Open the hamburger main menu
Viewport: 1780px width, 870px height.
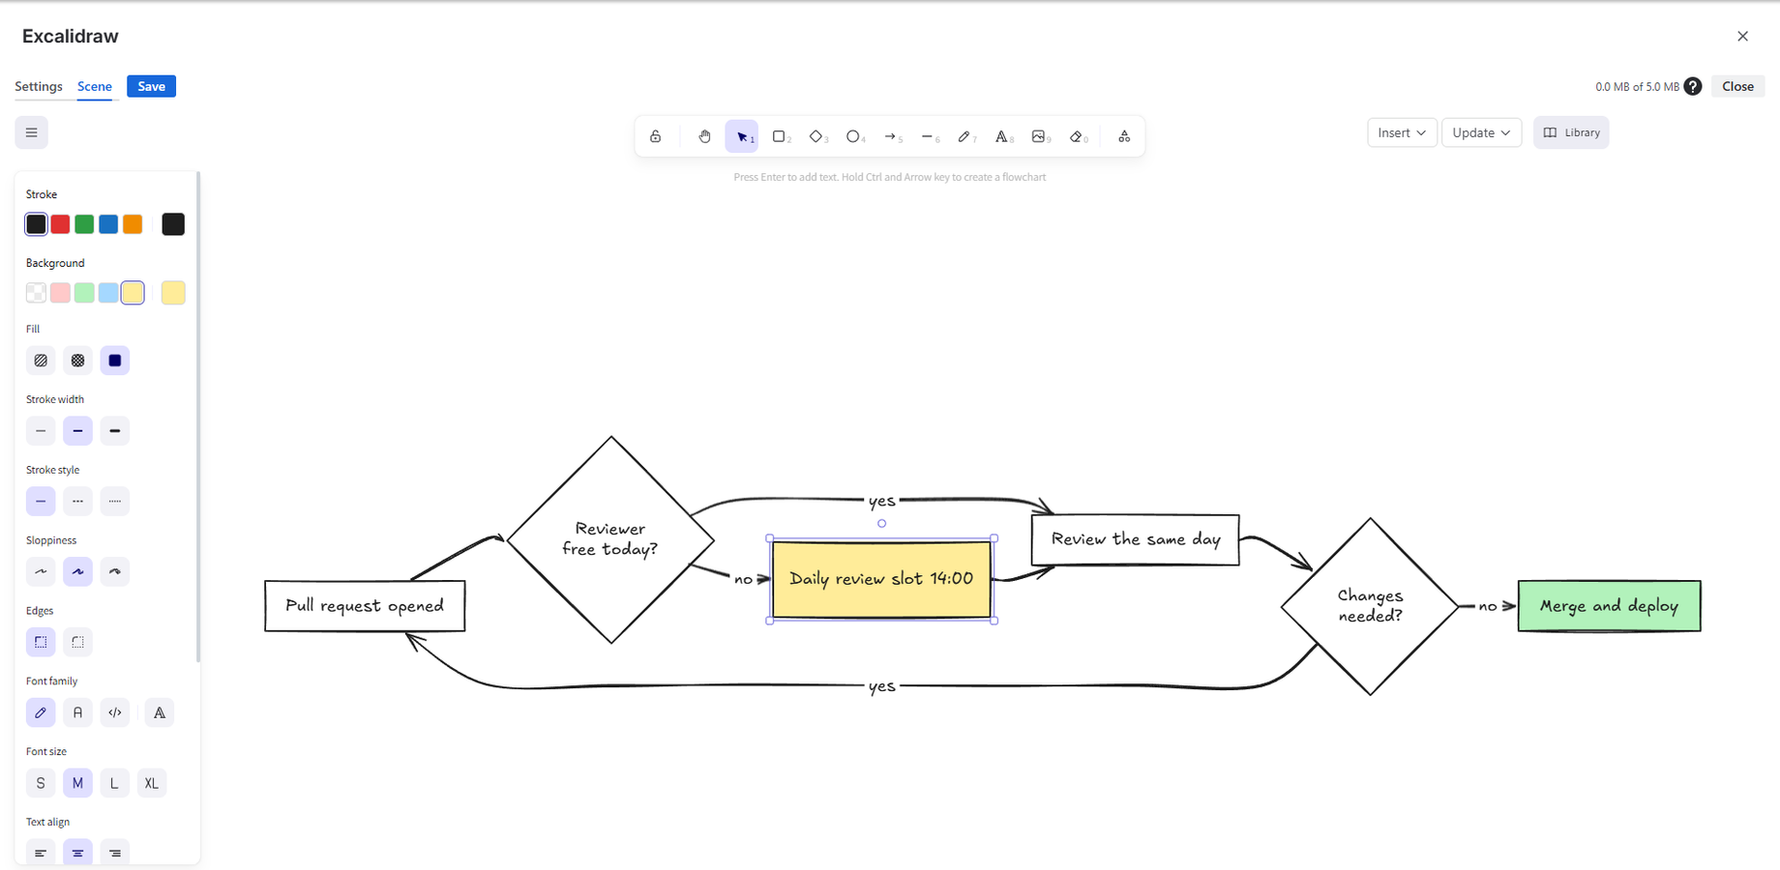[31, 132]
